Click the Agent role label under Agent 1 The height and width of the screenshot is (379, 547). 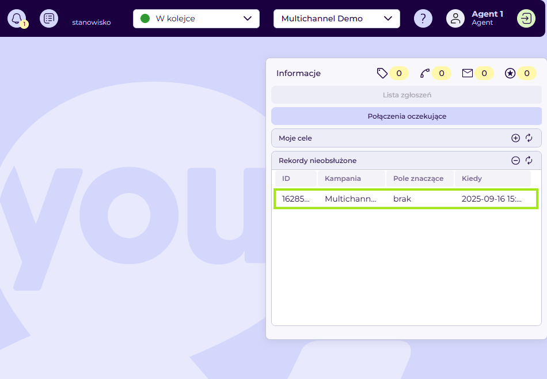coord(482,22)
